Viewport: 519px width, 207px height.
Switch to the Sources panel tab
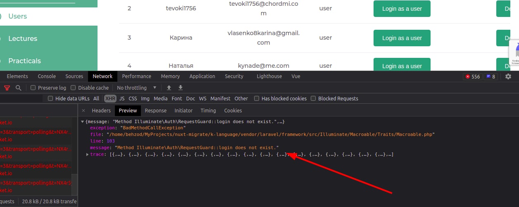(74, 76)
